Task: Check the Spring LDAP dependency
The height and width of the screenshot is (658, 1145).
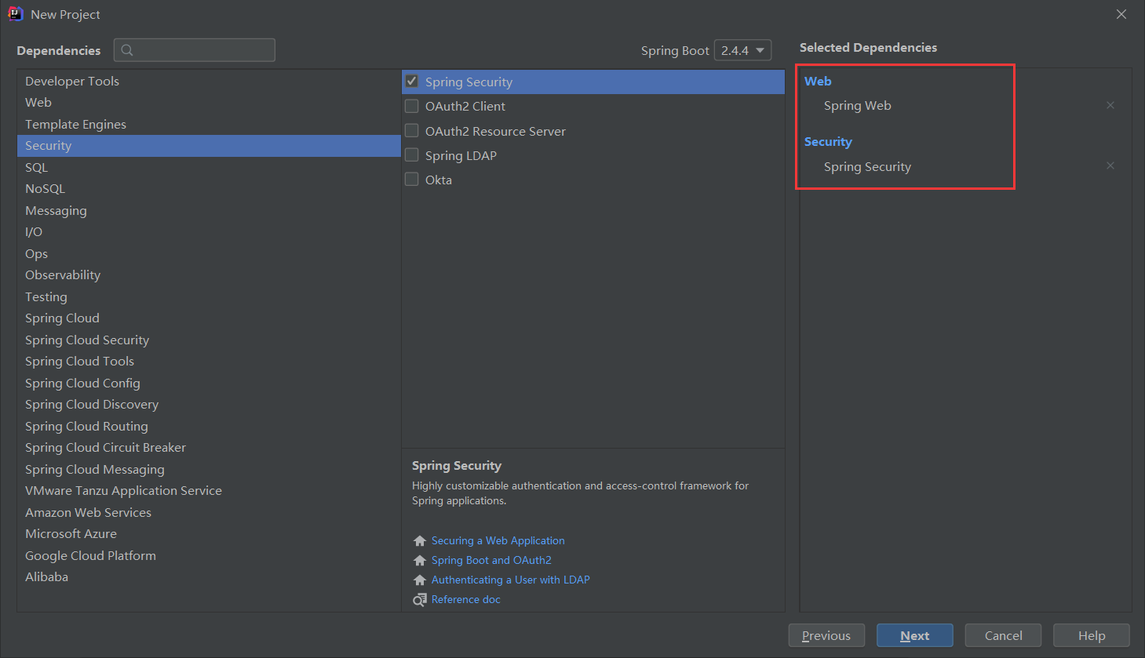Action: [412, 155]
